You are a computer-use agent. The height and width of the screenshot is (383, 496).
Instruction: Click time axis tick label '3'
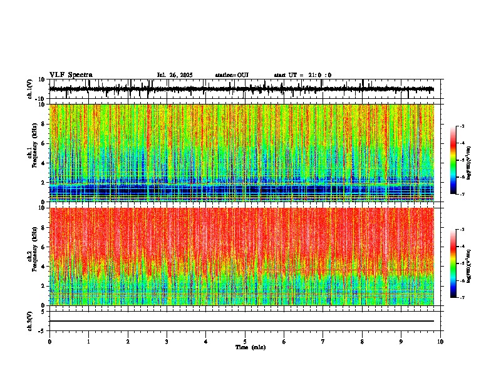[x=167, y=342]
